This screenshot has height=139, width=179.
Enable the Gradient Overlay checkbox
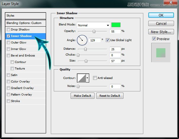pyautogui.click(x=8, y=88)
